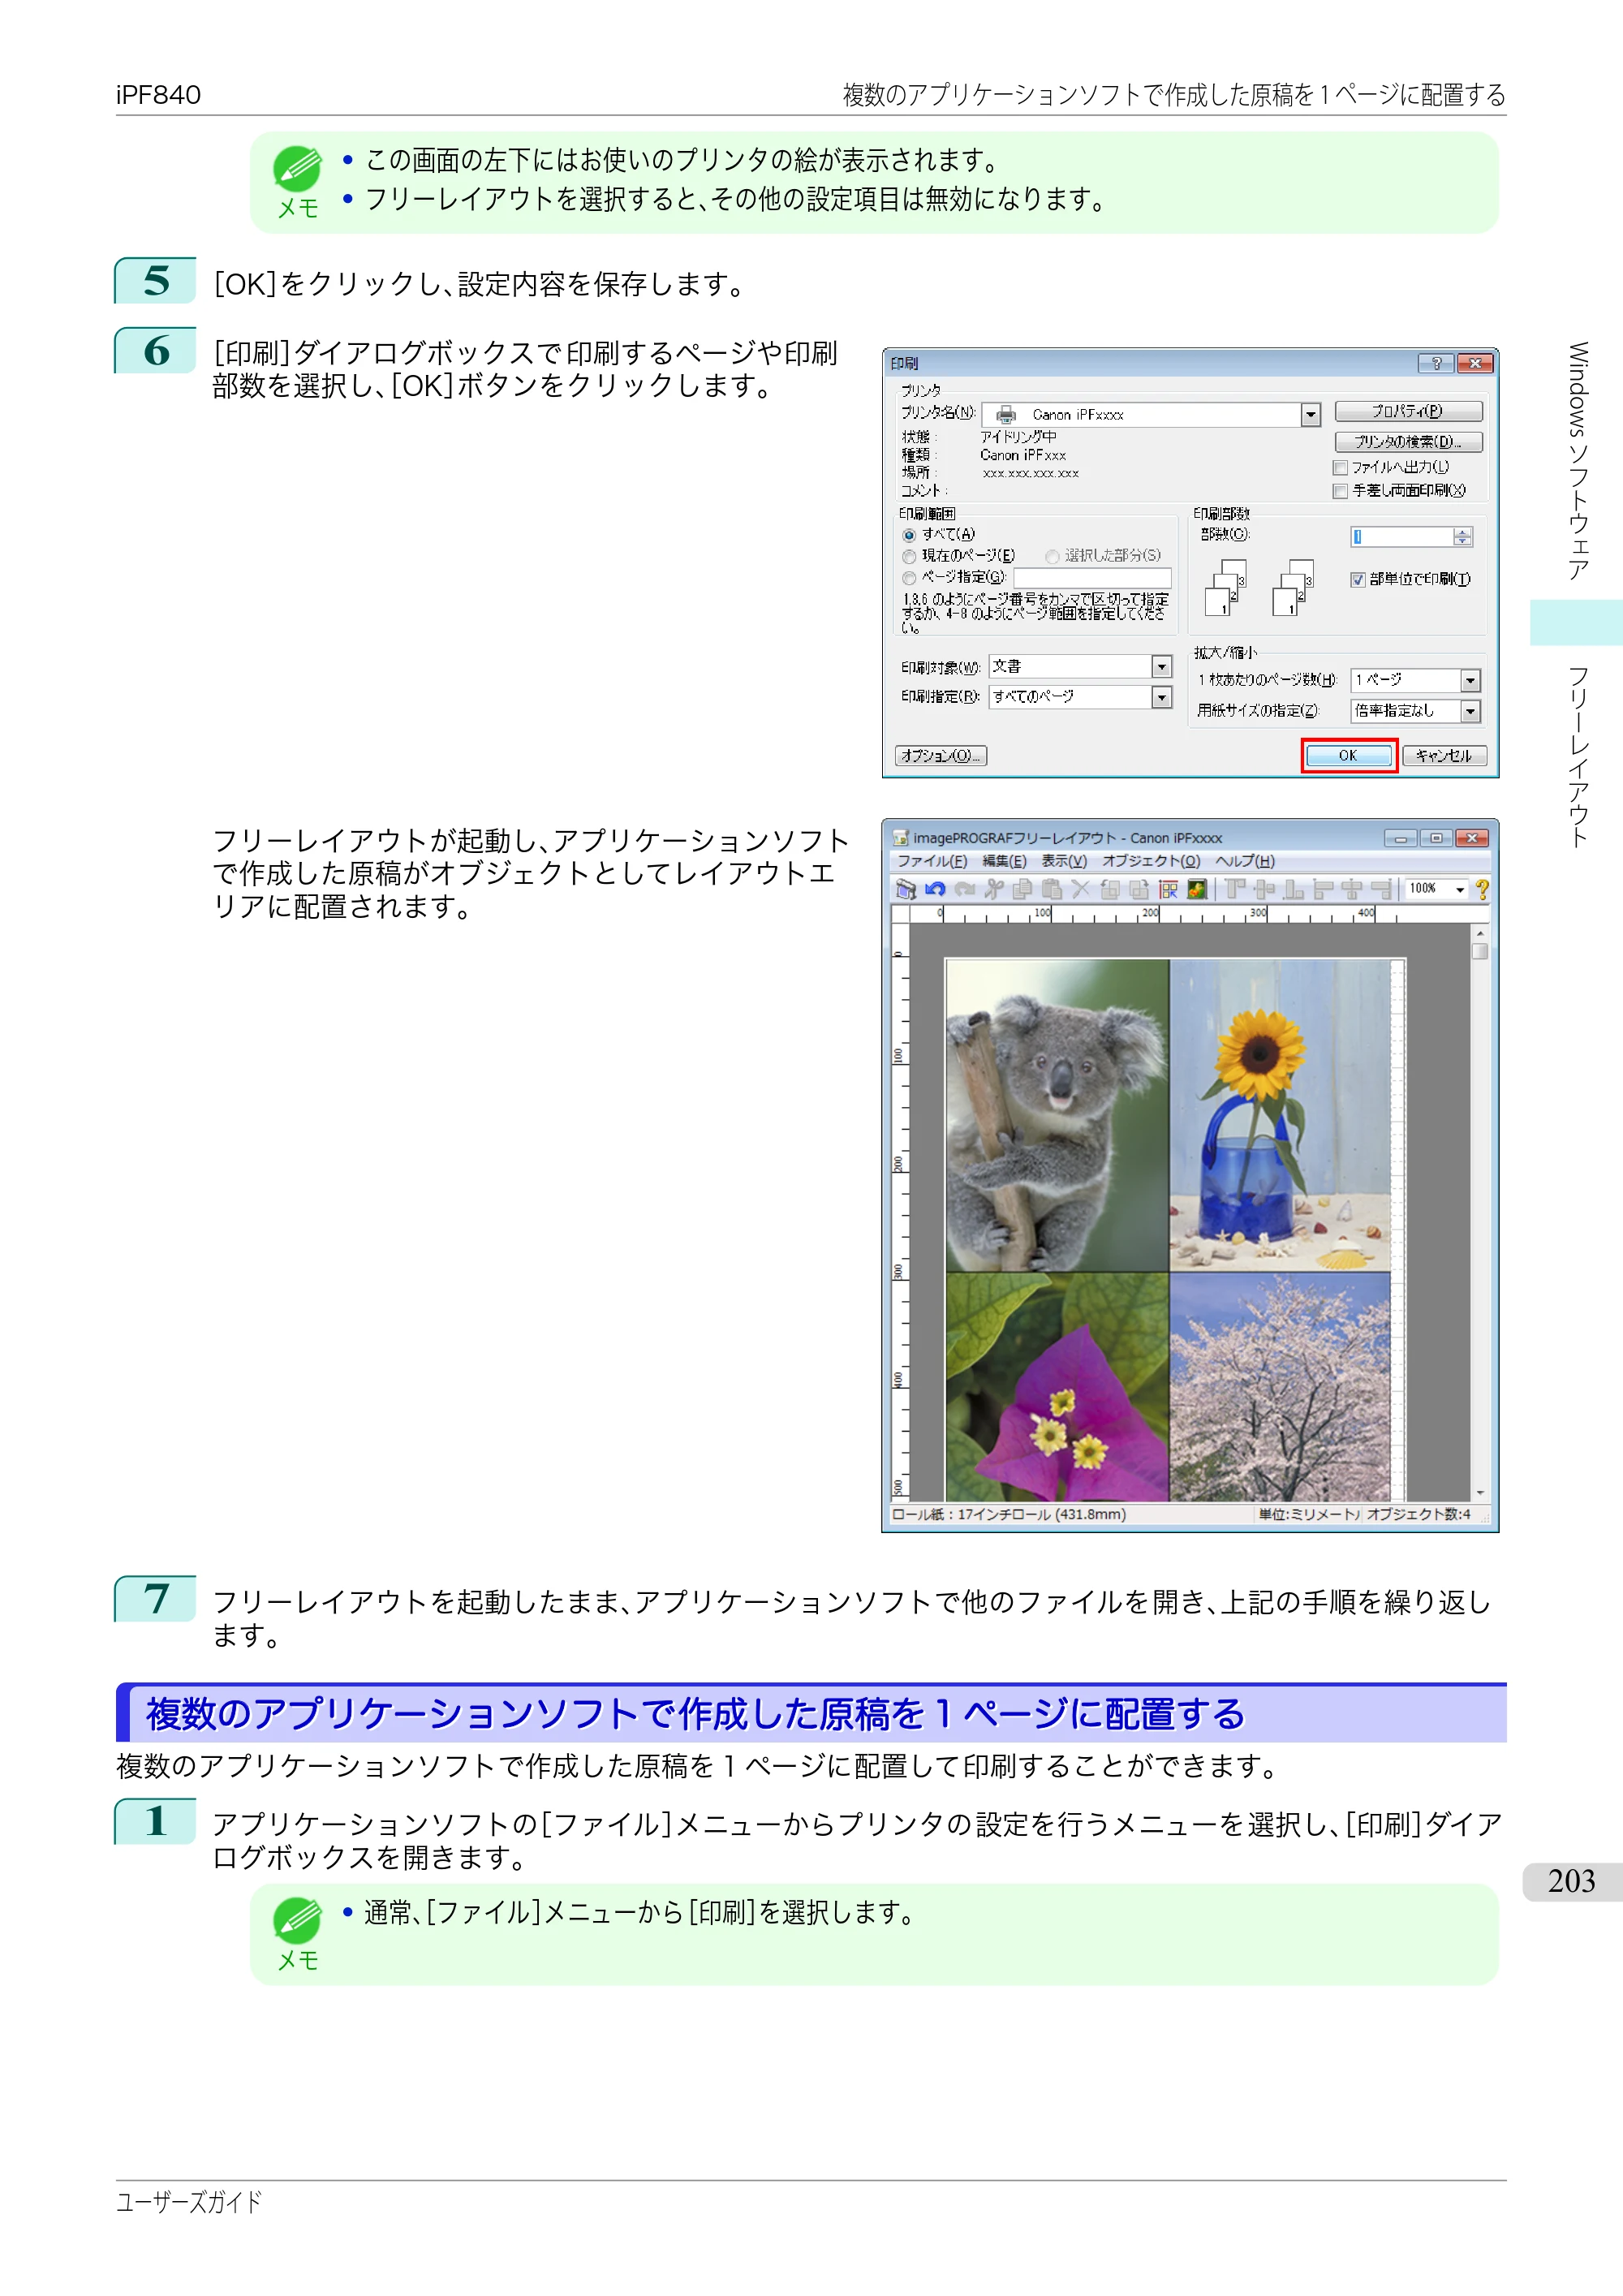
Task: Click the プロパティ(P) button
Action: tap(1408, 411)
